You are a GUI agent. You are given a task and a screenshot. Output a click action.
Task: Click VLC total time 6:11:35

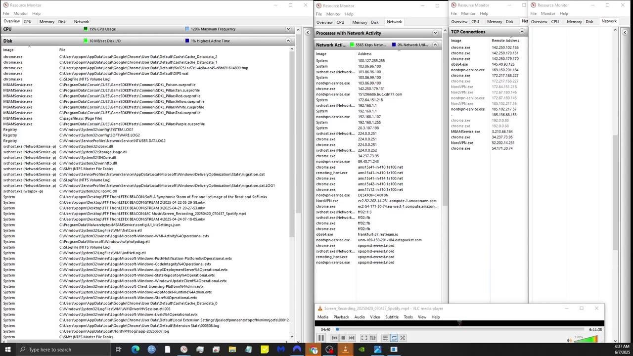click(x=595, y=330)
